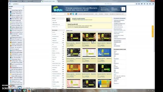
Task: Close the active GetStyles tab
Action: tap(56, 1)
